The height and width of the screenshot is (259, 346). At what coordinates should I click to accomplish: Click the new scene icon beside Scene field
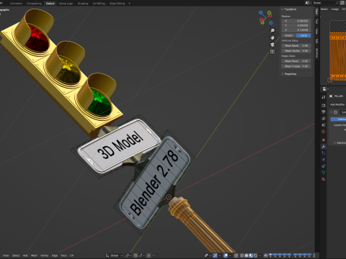tap(342, 3)
